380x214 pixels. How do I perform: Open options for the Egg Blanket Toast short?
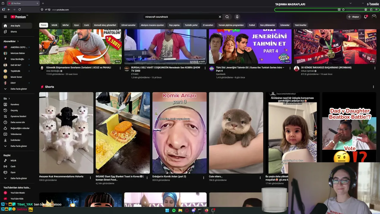pos(147,178)
